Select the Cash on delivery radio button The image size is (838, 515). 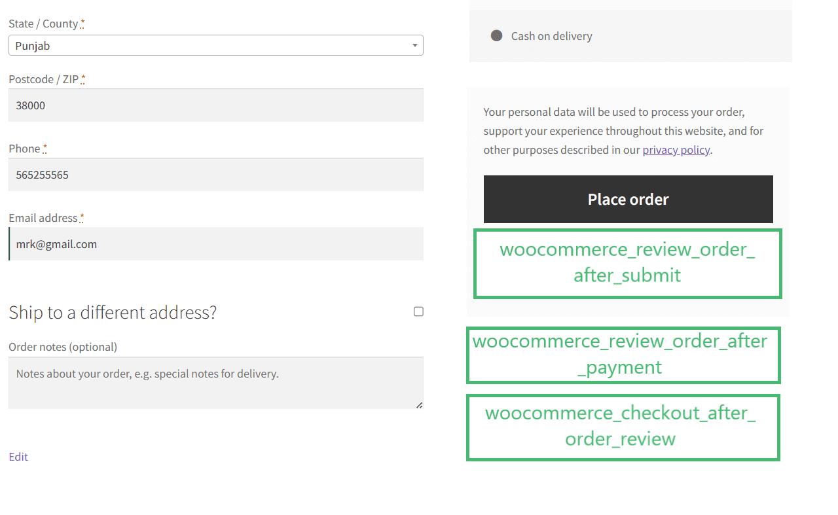(497, 35)
